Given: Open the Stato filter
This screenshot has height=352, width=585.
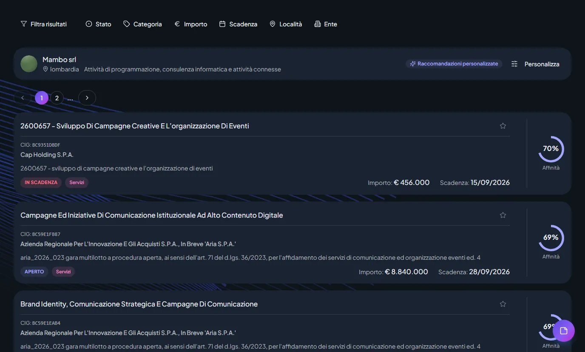Looking at the screenshot, I should [x=98, y=24].
